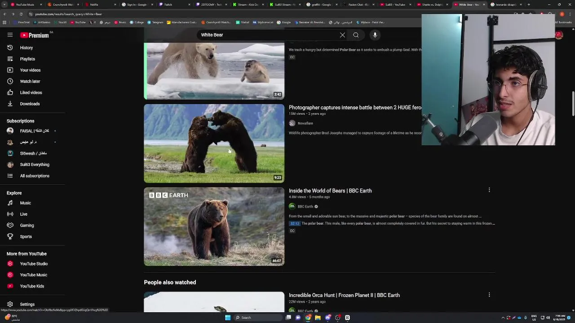Open History in the sidebar

tap(26, 48)
